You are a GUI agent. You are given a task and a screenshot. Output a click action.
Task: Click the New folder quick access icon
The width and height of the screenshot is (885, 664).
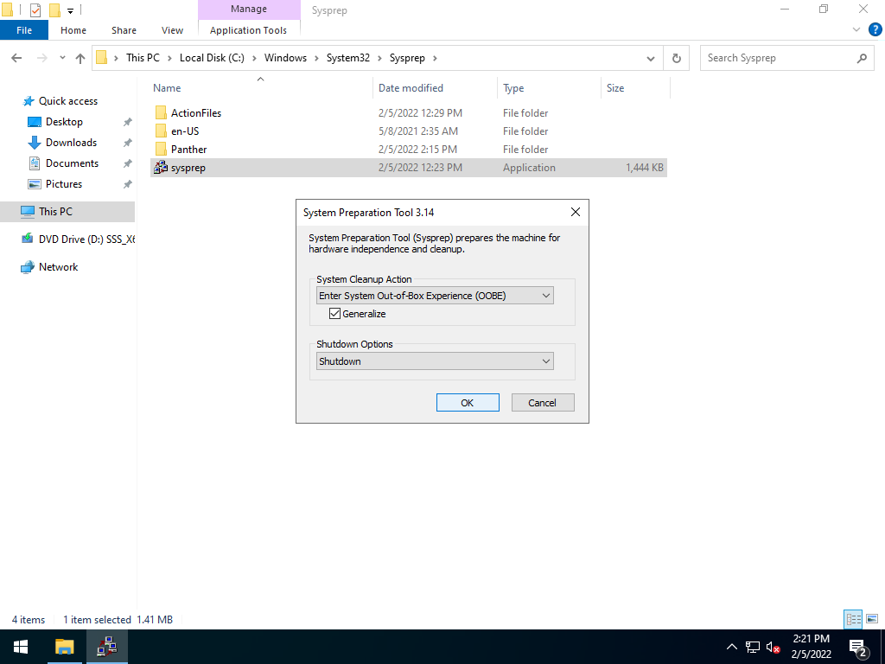(54, 10)
